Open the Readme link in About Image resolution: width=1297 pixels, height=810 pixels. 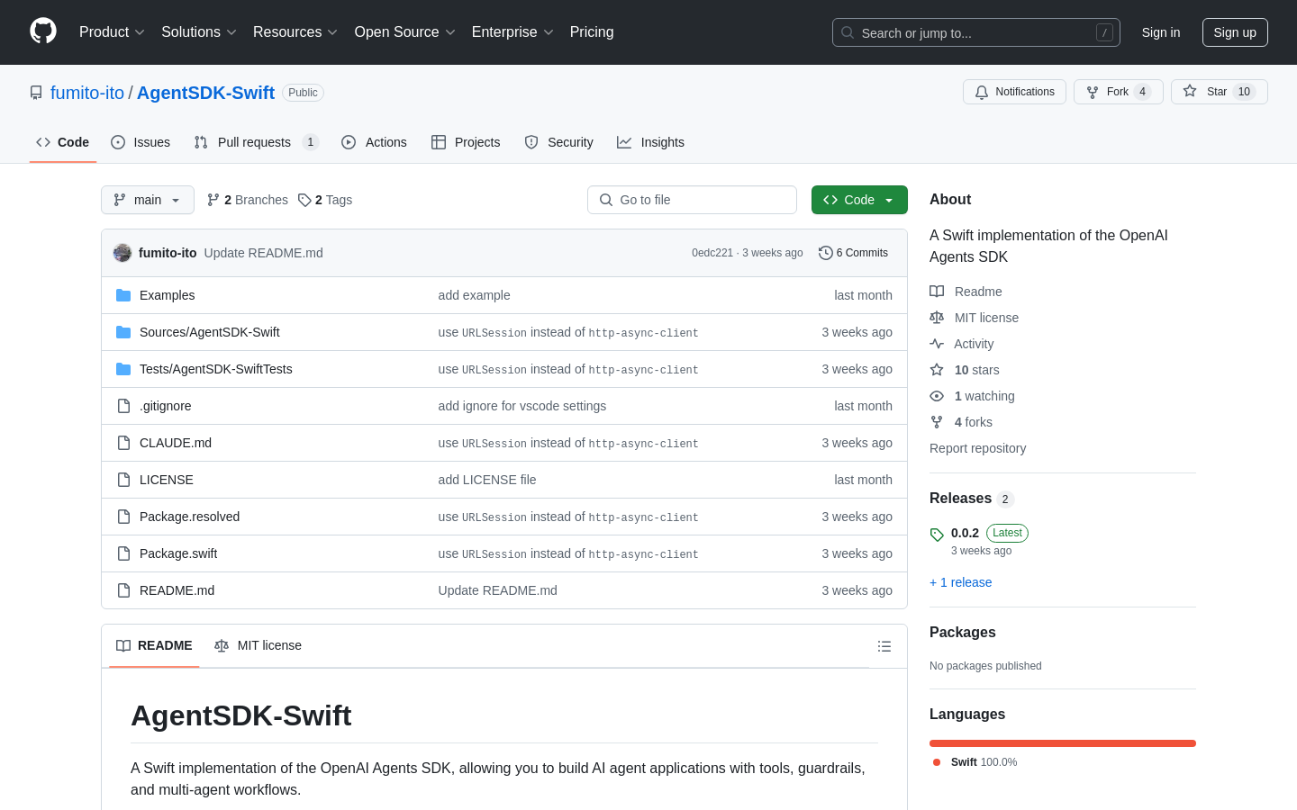(x=966, y=292)
